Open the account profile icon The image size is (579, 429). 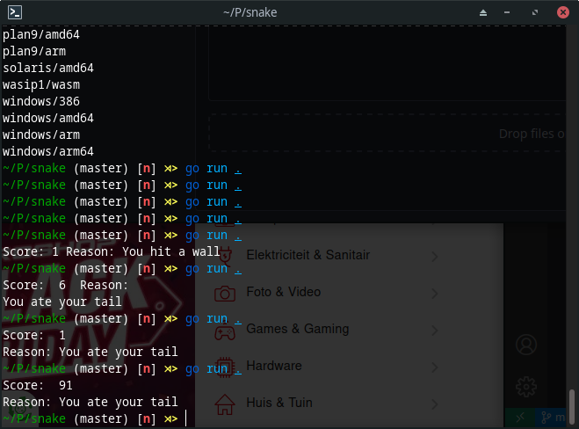tap(526, 344)
